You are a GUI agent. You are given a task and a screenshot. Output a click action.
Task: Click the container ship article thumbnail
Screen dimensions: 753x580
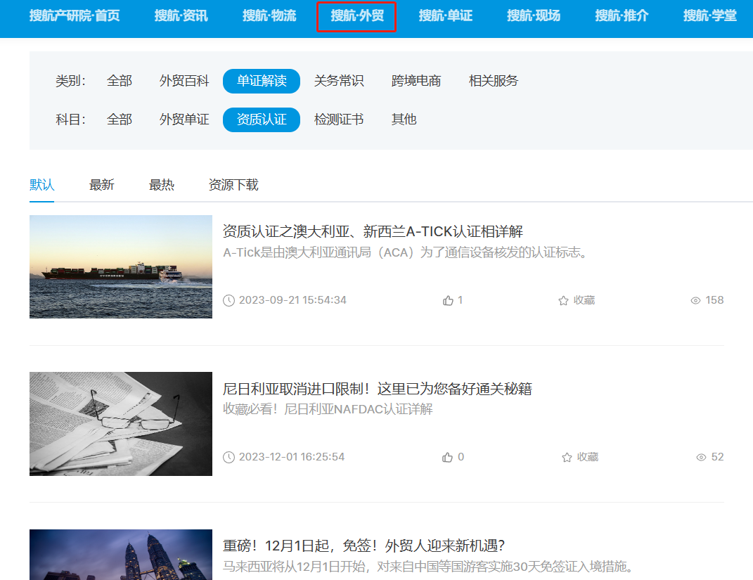coord(121,267)
